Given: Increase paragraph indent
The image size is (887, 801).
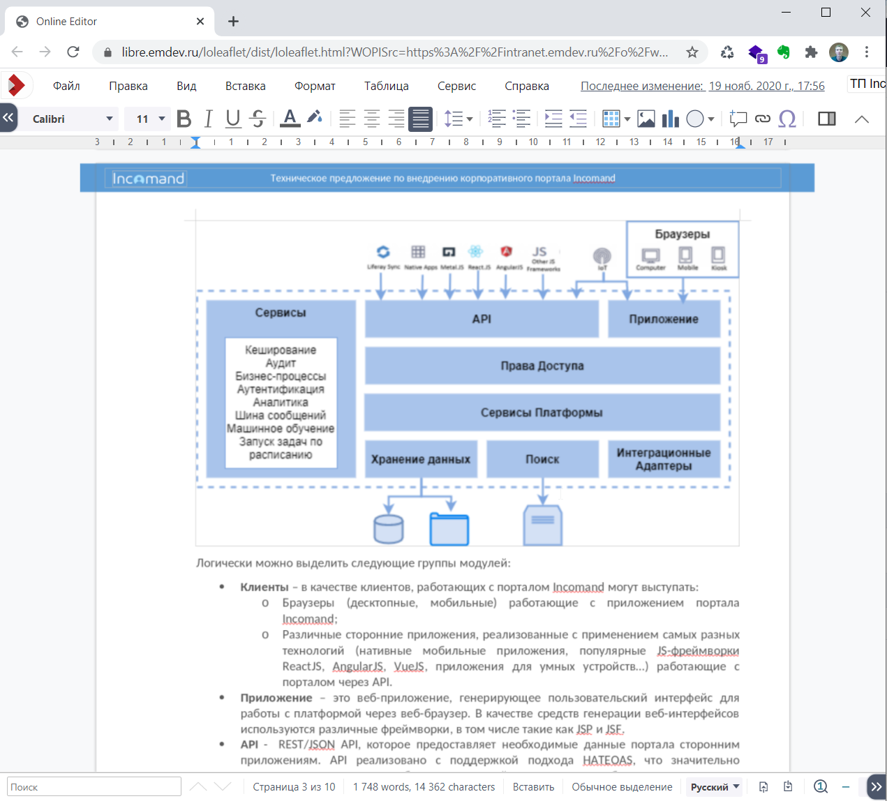Looking at the screenshot, I should click(x=553, y=119).
